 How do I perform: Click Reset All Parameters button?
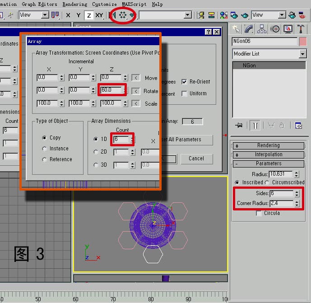(186, 140)
